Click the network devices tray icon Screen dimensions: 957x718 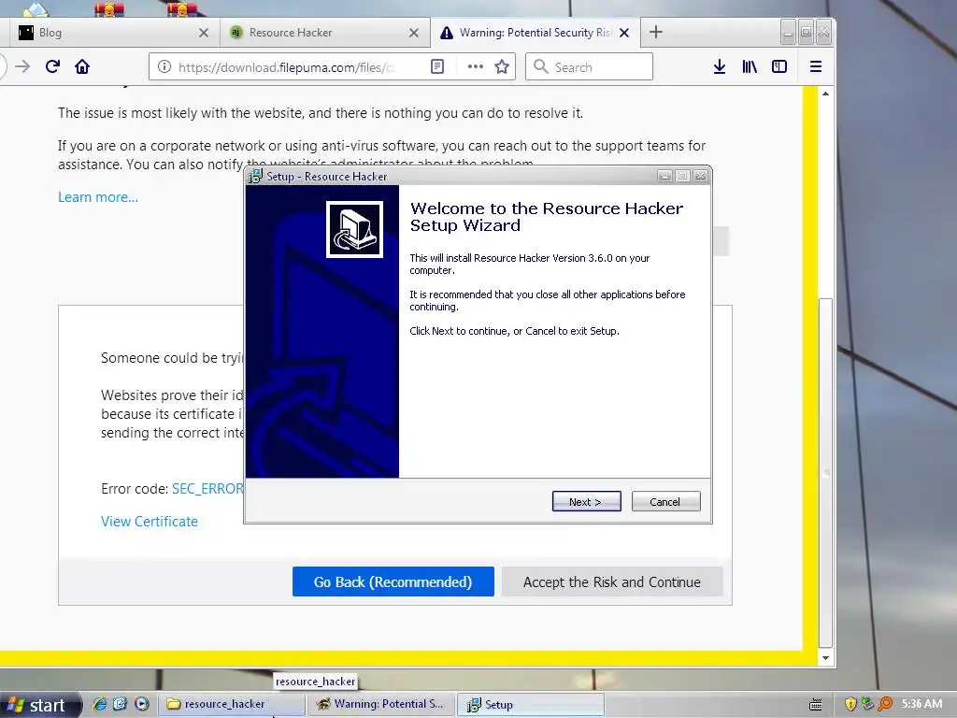pyautogui.click(x=867, y=704)
